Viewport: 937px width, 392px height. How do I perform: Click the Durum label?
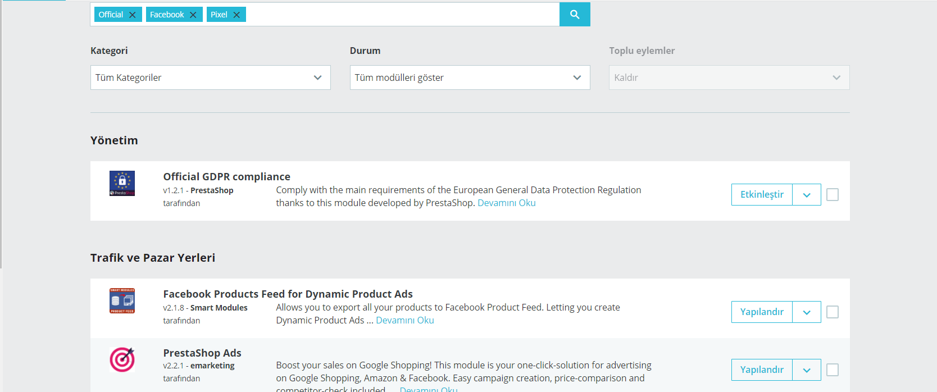tap(365, 51)
